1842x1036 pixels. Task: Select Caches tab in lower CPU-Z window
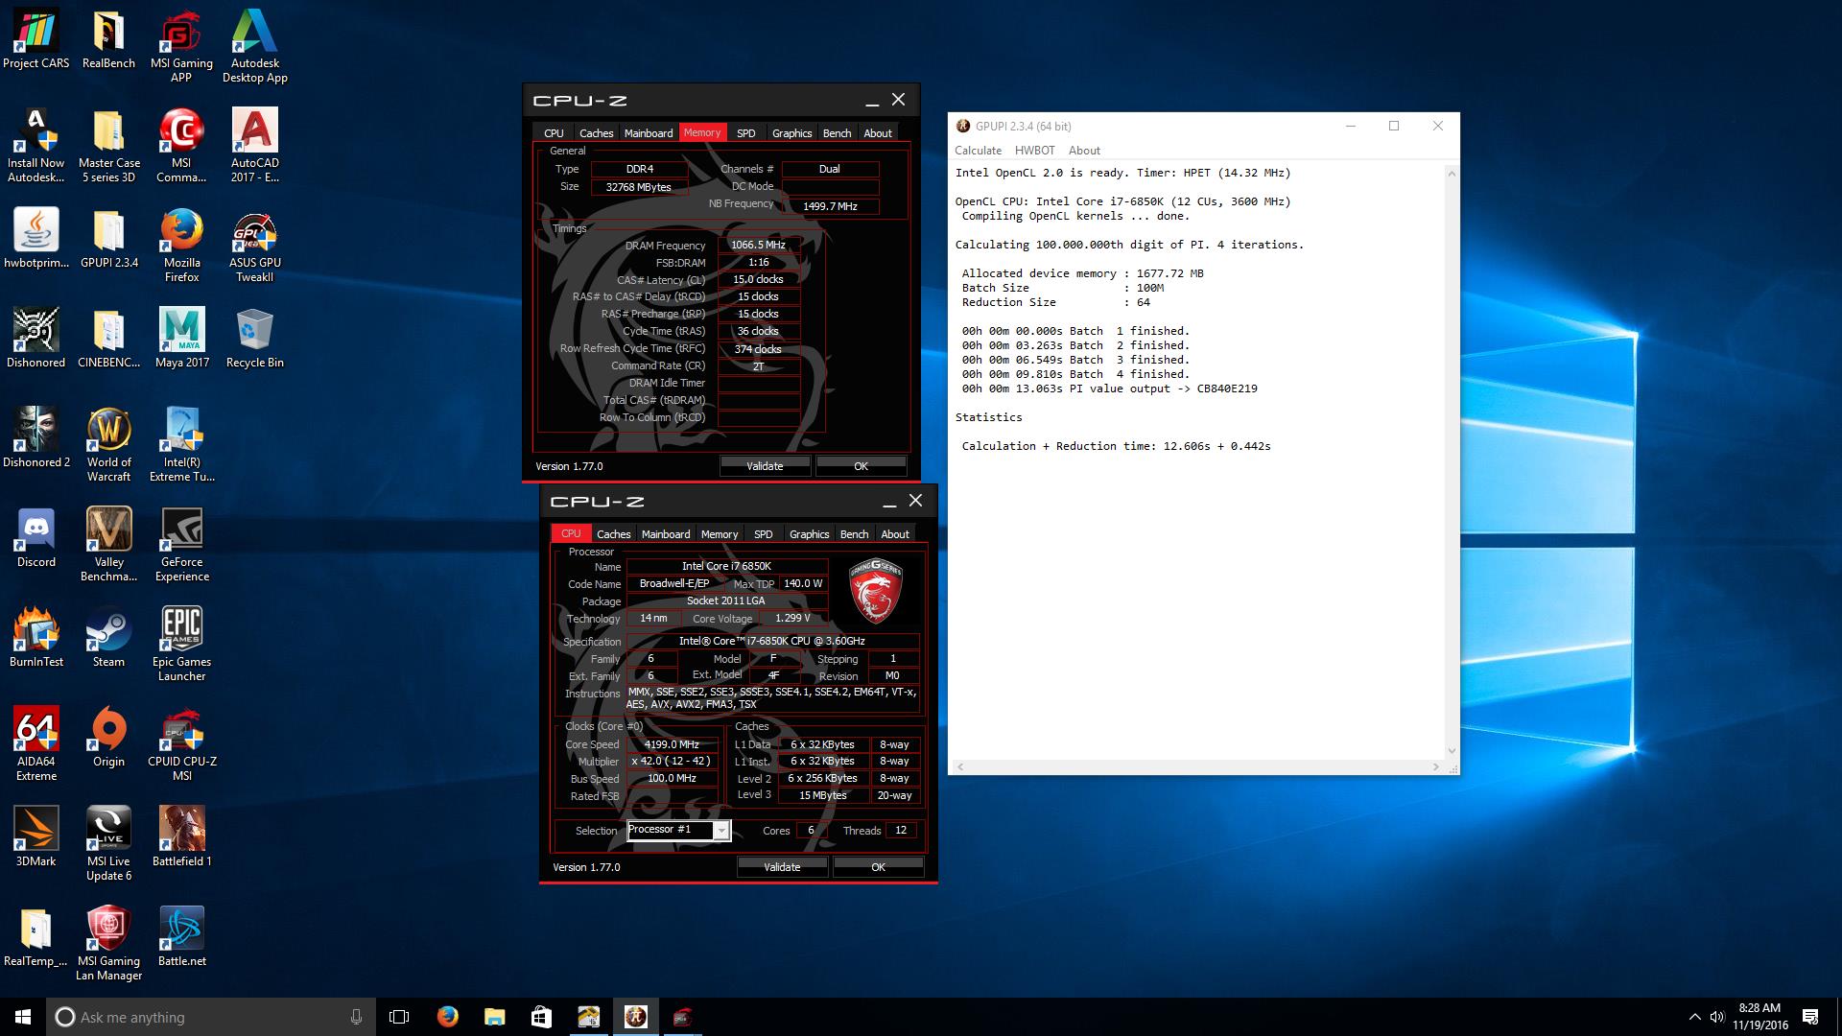click(x=613, y=534)
